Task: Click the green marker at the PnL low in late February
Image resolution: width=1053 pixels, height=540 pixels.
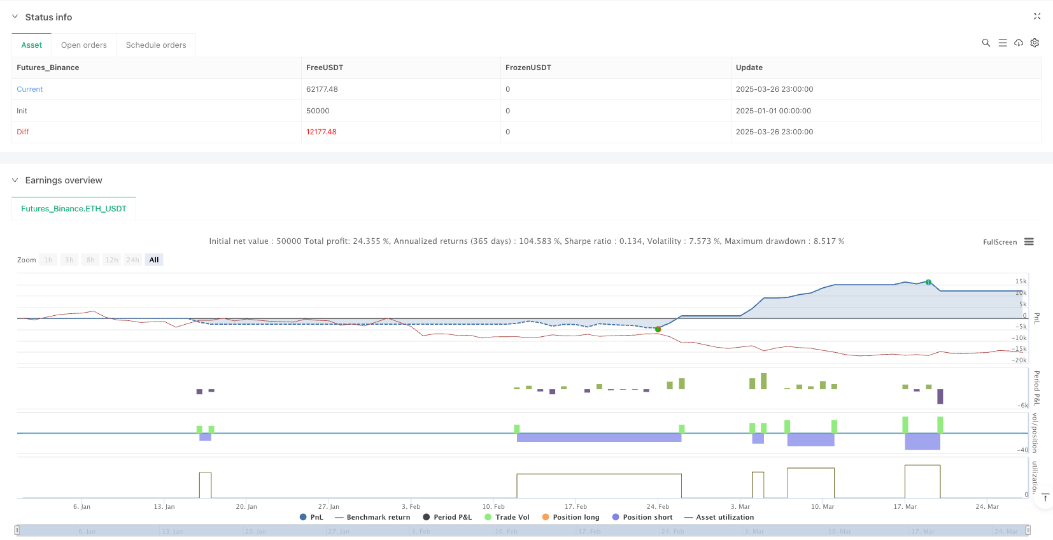Action: coord(658,329)
